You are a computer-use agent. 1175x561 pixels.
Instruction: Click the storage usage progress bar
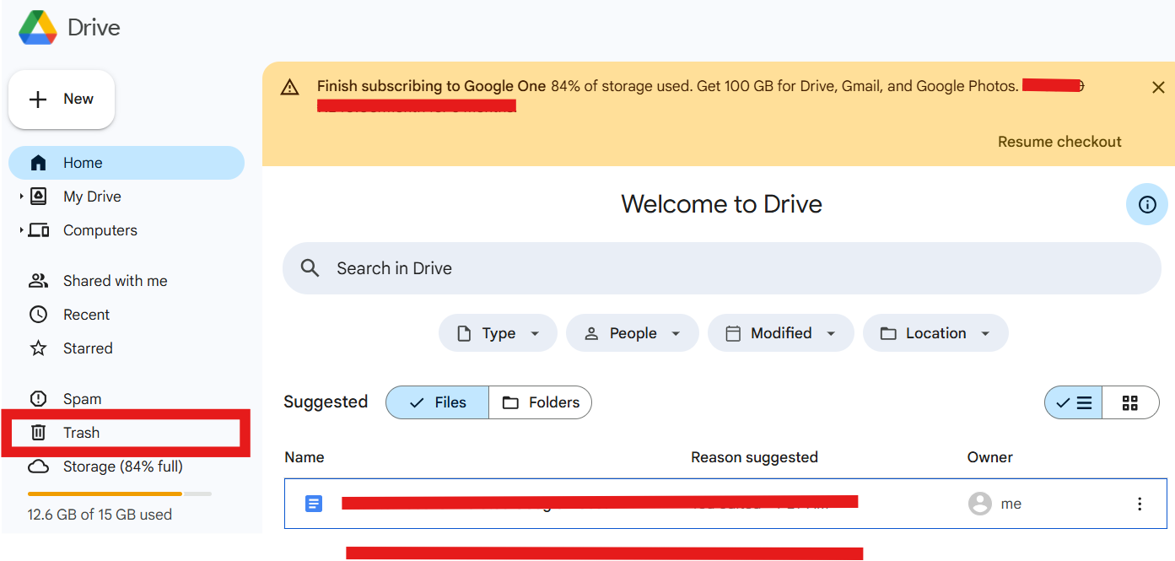coord(120,494)
